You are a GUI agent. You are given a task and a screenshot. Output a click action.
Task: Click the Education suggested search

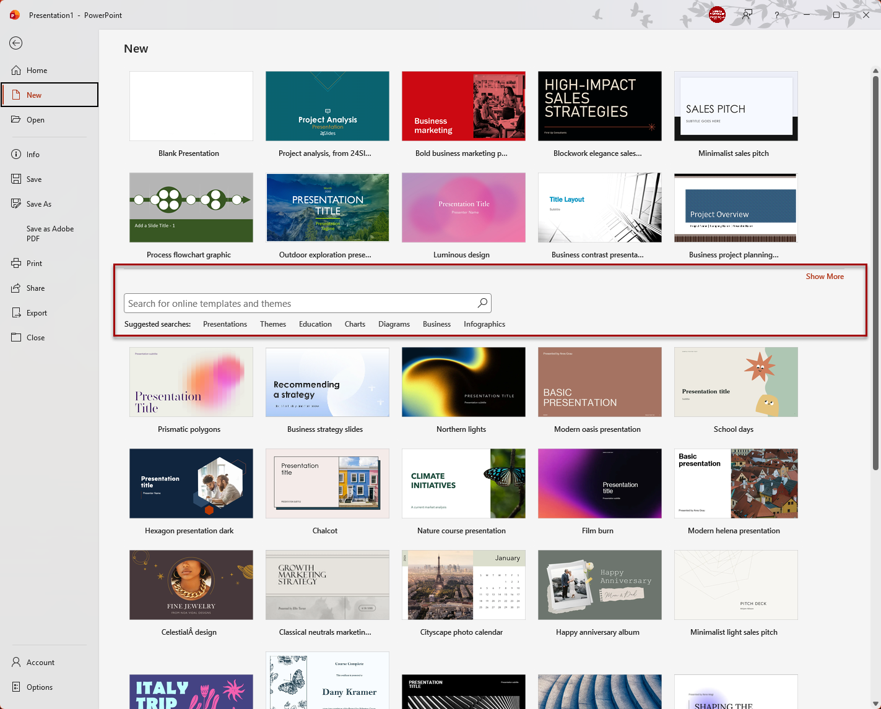point(315,324)
